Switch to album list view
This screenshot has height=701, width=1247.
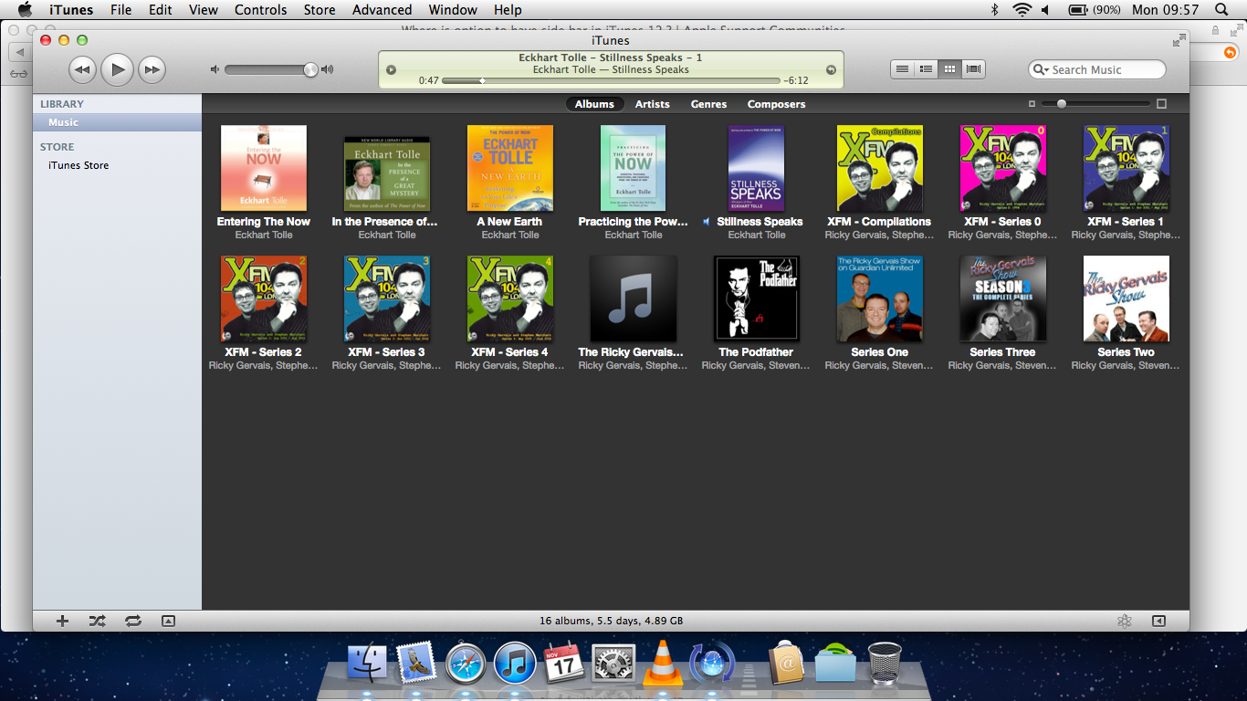point(926,69)
